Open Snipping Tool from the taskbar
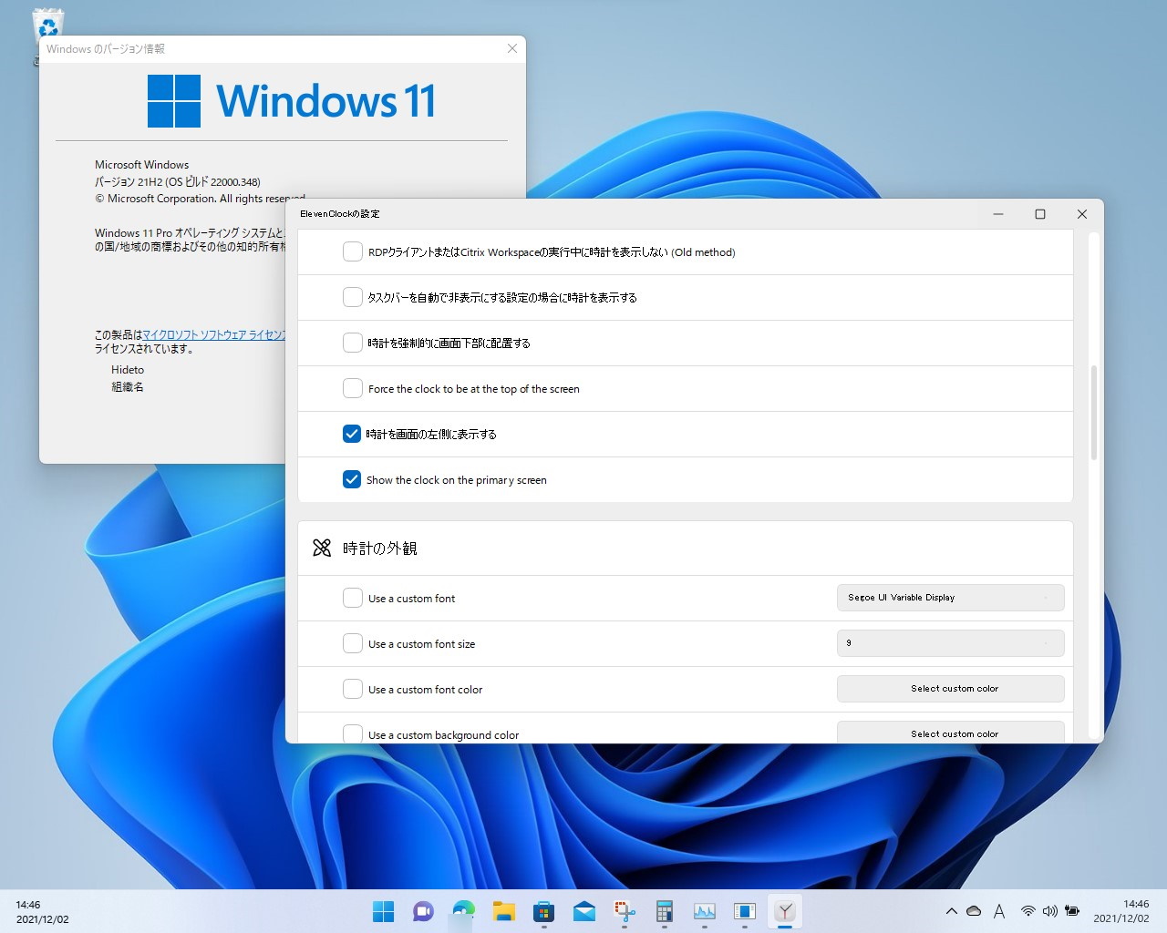Viewport: 1167px width, 933px height. [625, 911]
